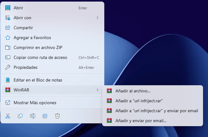This screenshot has height=137, width=208.
Task: Choose Comprimir en archivo ZIP
Action: [x=52, y=47]
